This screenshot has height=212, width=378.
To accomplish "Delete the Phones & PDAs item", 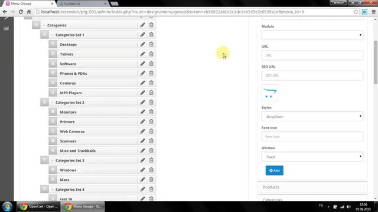I will coord(151,73).
